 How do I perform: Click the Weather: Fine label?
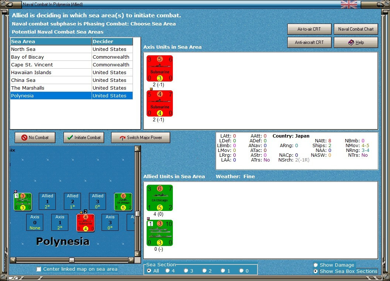[235, 176]
